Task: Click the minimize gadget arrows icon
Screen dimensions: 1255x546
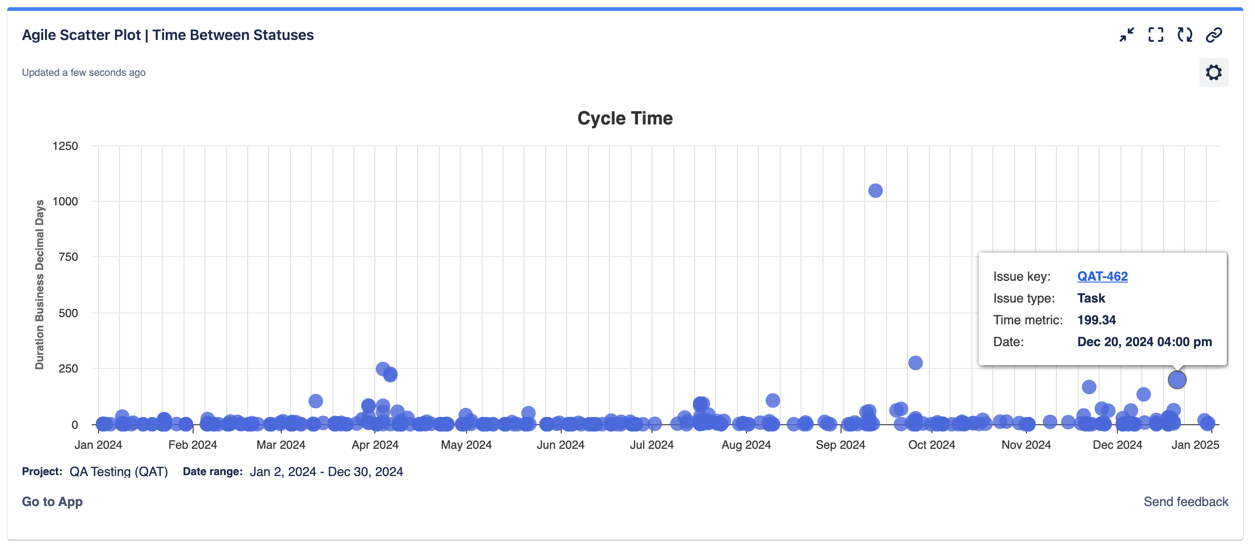Action: 1126,35
